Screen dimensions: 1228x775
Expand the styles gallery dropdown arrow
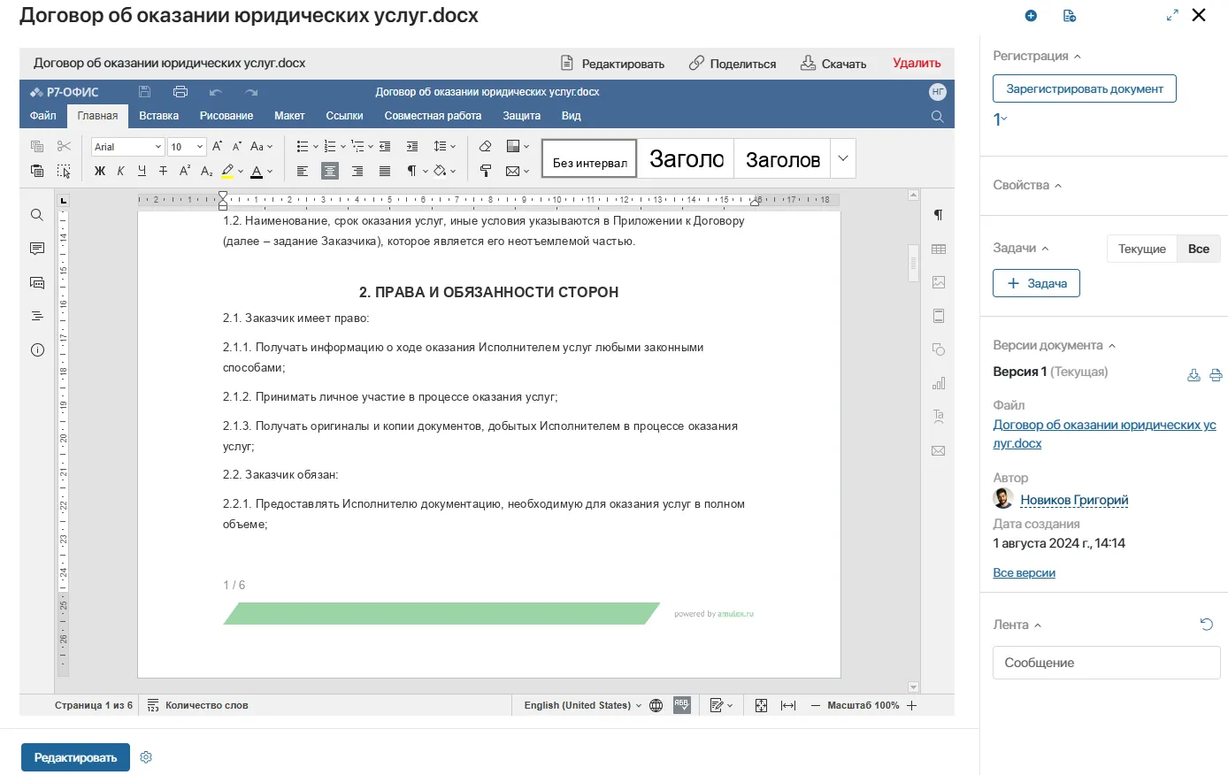tap(843, 158)
